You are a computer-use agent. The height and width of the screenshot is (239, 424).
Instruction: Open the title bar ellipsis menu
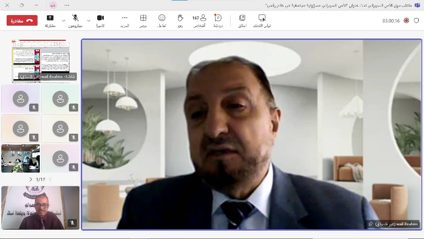[x=67, y=5]
